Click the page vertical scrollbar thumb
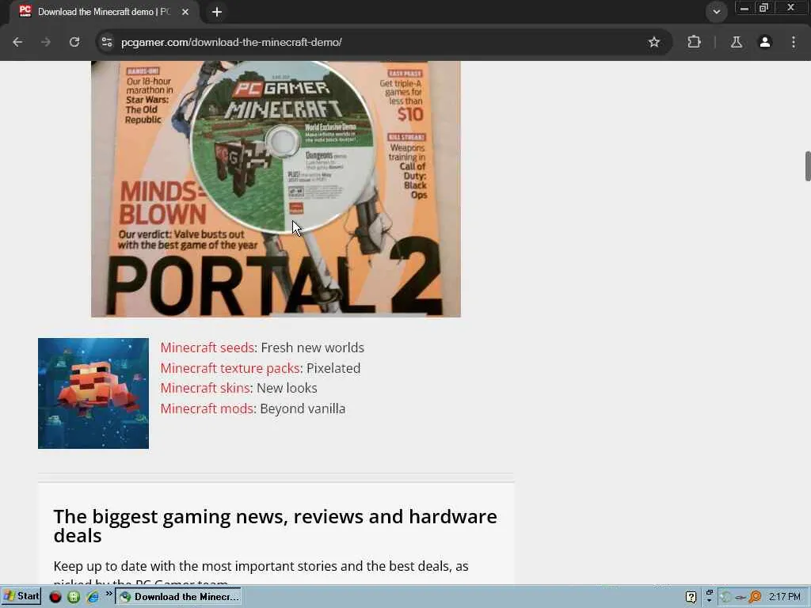This screenshot has height=608, width=811. click(807, 166)
